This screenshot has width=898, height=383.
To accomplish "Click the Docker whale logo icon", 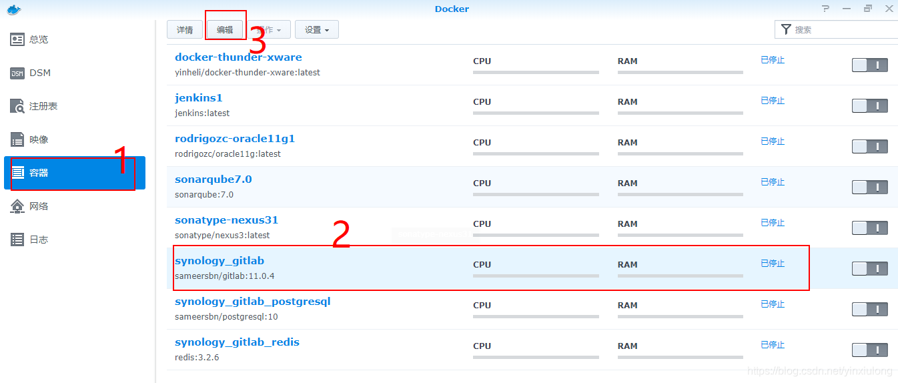I will tap(13, 9).
